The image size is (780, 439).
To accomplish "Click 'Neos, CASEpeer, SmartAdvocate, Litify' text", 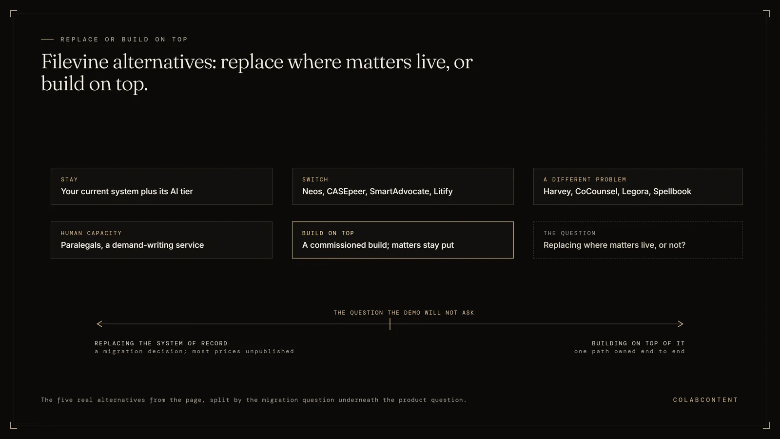I will pos(377,192).
